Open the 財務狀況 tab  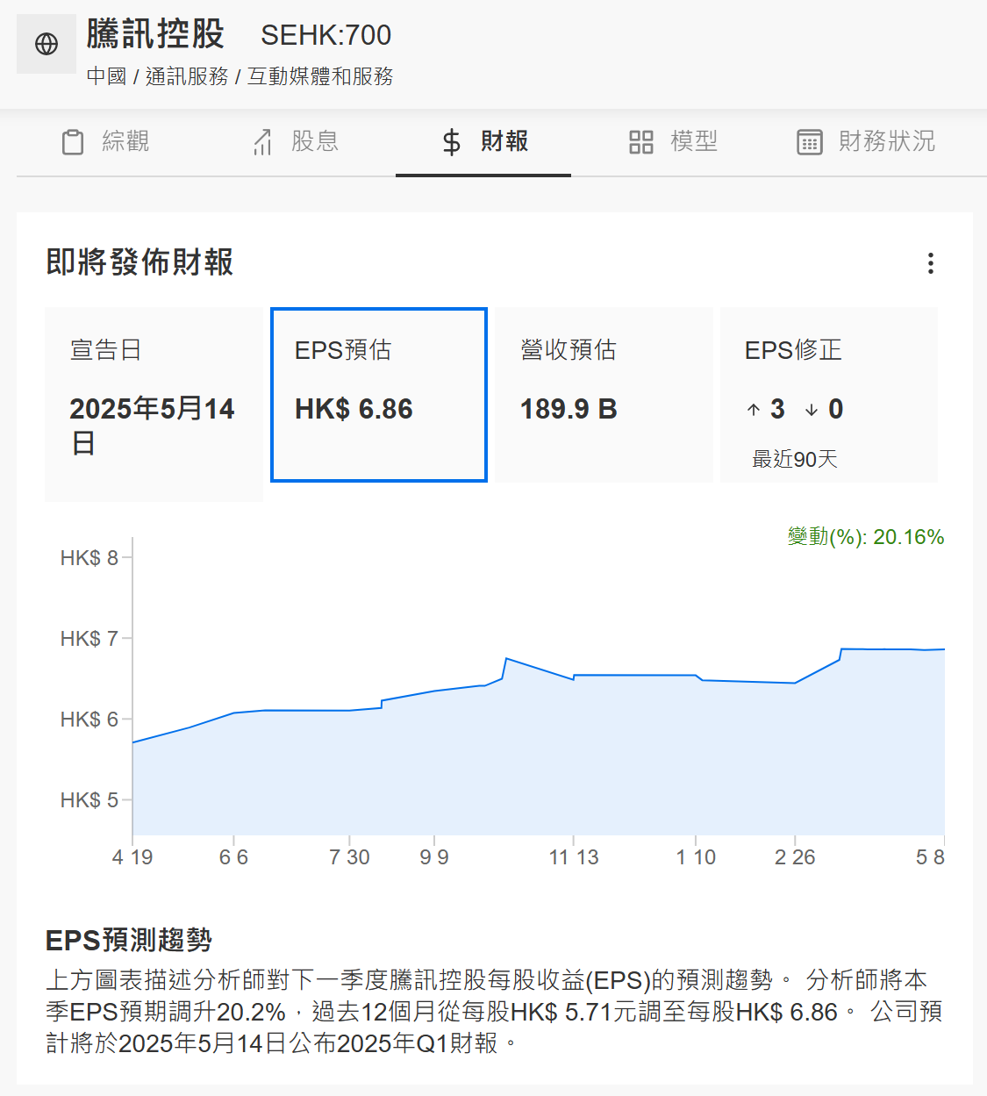866,142
